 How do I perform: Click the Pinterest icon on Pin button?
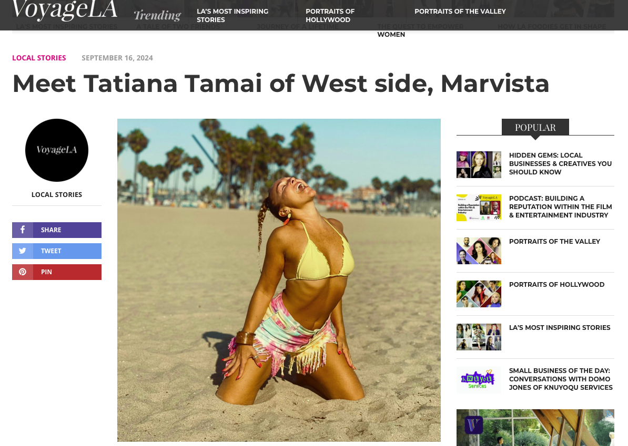pos(23,272)
